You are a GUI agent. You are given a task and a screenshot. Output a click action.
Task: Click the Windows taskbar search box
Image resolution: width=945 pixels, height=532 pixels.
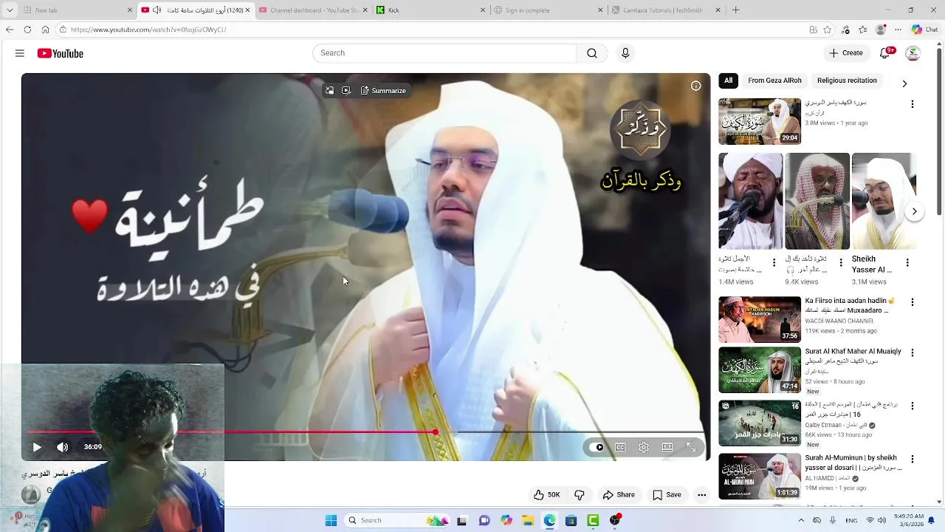397,520
